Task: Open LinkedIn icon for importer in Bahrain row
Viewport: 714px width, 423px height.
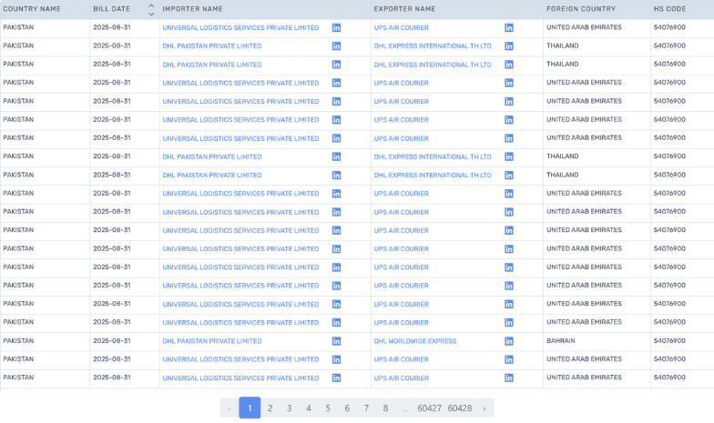Action: tap(336, 341)
